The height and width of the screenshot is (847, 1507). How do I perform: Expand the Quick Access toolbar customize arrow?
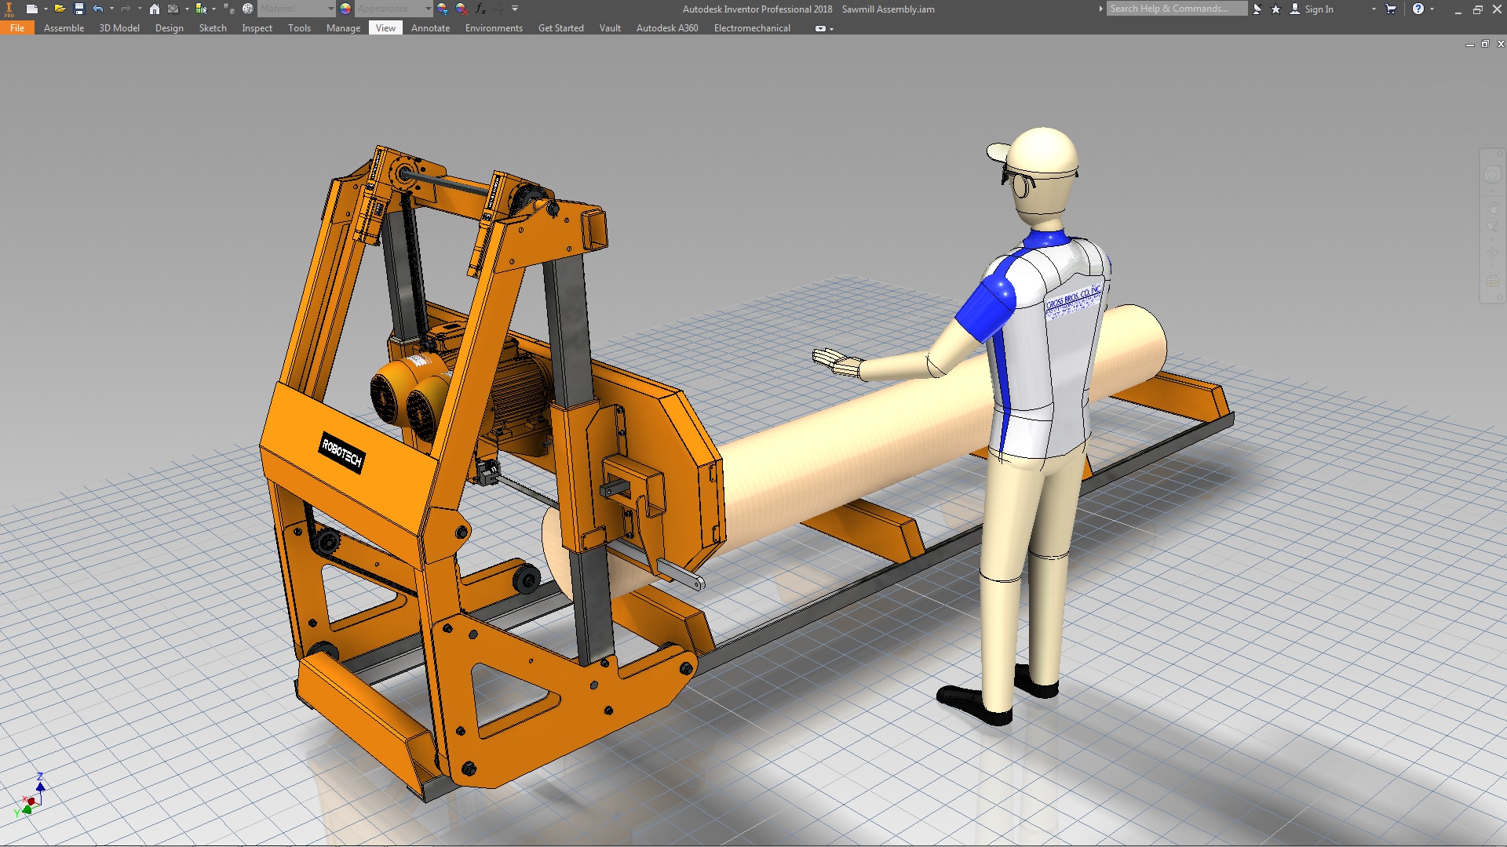515,9
